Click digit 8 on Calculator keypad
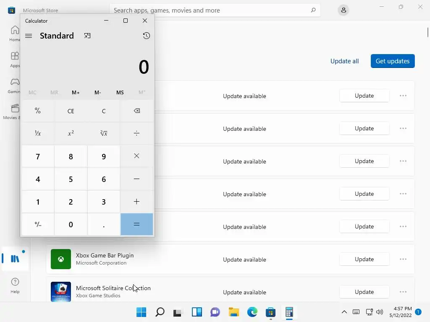Image resolution: width=430 pixels, height=322 pixels. [71, 156]
